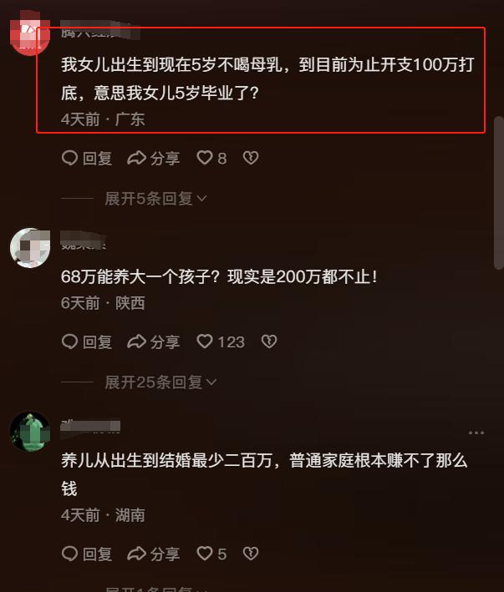Like the Hunan comment with 5 likes
Viewport: 504px width, 592px height.
pos(211,554)
